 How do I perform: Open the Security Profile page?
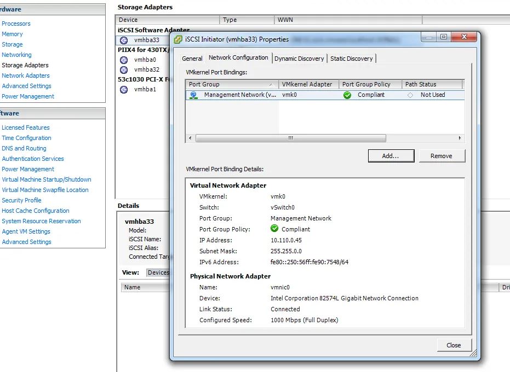21,200
